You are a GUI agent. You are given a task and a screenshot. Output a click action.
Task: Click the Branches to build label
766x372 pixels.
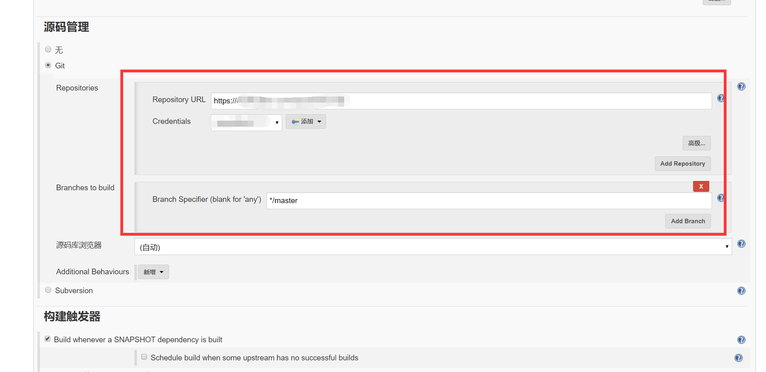pos(85,187)
